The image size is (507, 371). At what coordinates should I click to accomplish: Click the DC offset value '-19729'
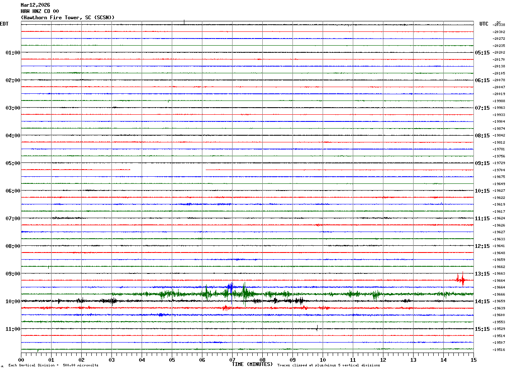tap(499, 163)
